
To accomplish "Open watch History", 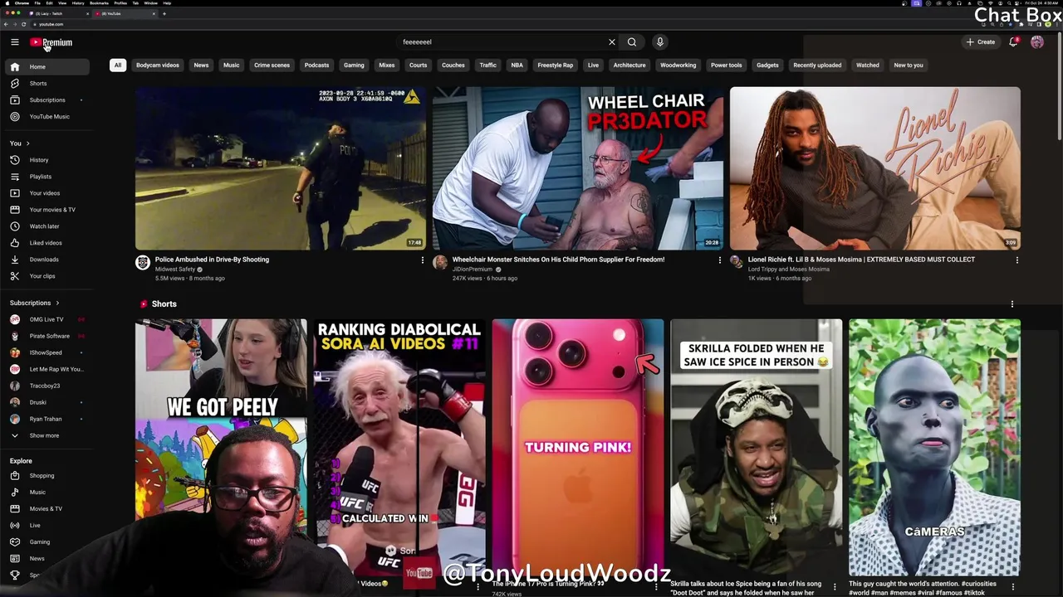I will [46, 160].
